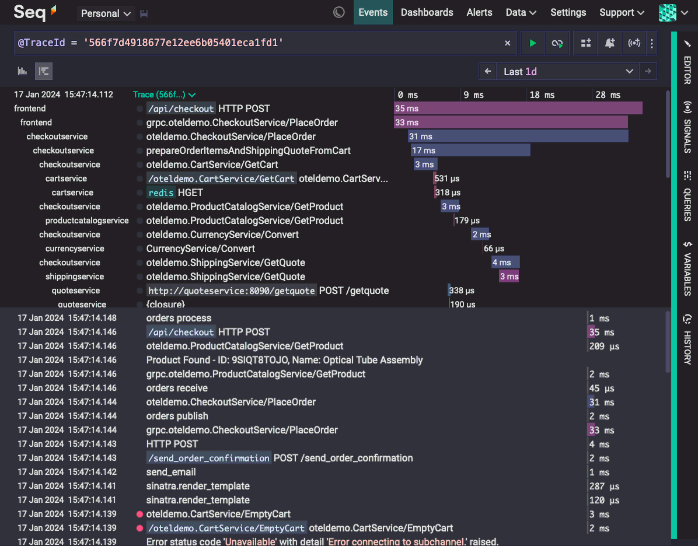Add to dashboard icon button
The width and height of the screenshot is (698, 546).
pos(586,43)
